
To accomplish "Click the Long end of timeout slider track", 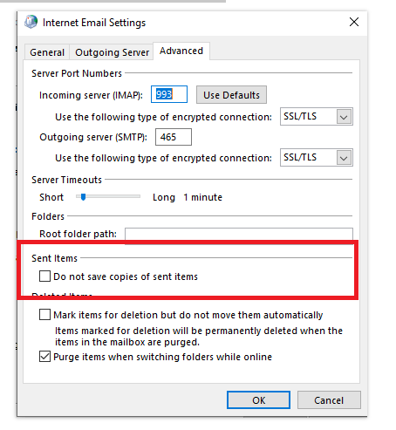I will (138, 197).
